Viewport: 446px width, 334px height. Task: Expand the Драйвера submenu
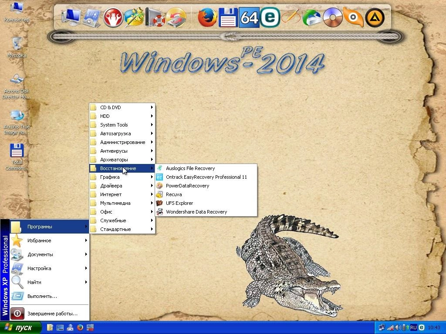[x=122, y=186]
